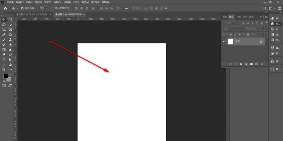Viewport: 283px width, 141px height.
Task: Create a new layer with the plus icon
Action: pos(257,64)
